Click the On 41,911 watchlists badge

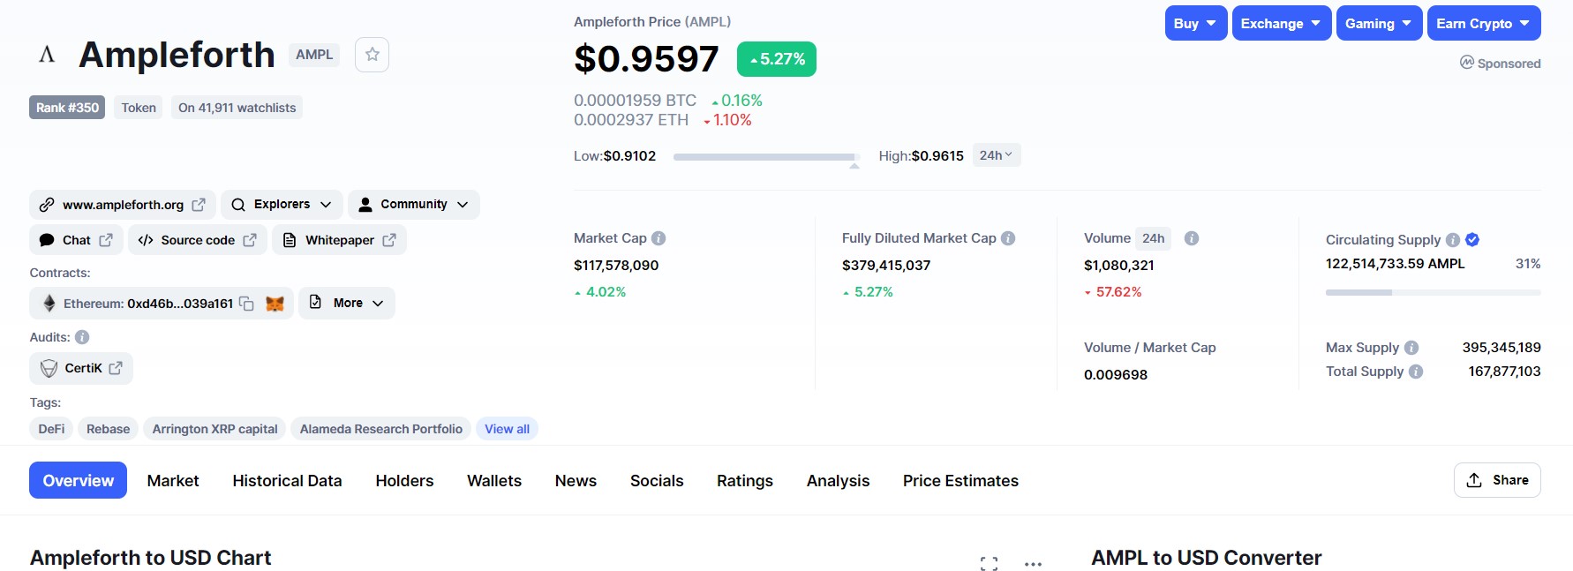(237, 108)
